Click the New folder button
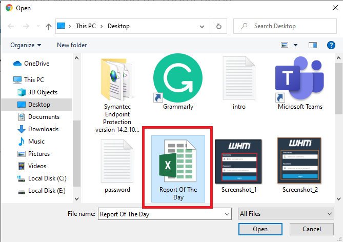 click(72, 45)
